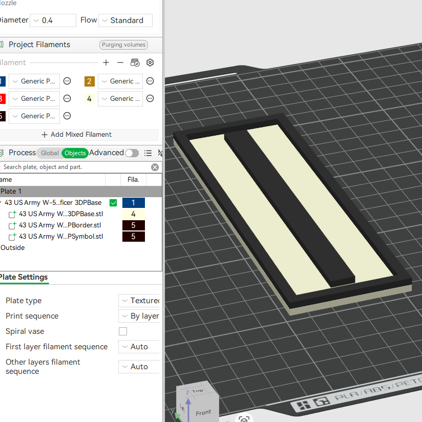Click the Front face of view cube

click(203, 412)
